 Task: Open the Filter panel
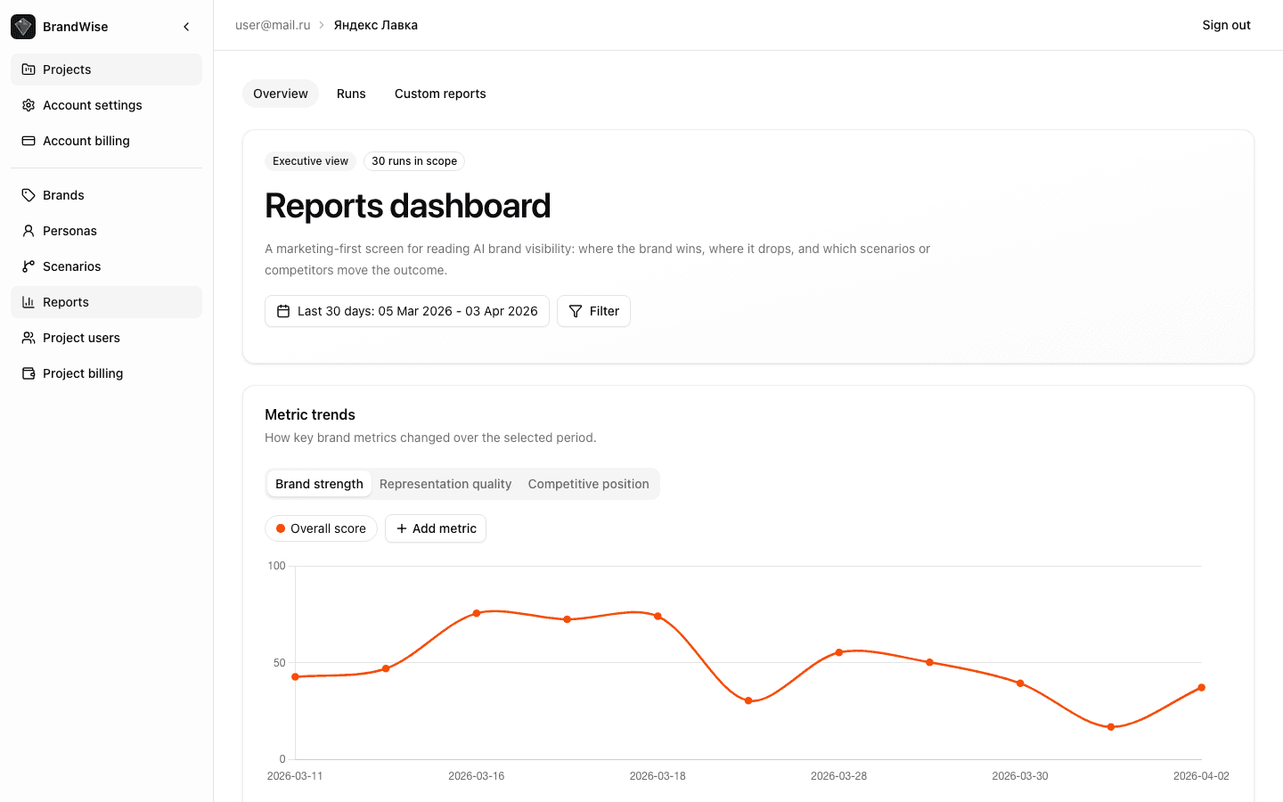(593, 310)
